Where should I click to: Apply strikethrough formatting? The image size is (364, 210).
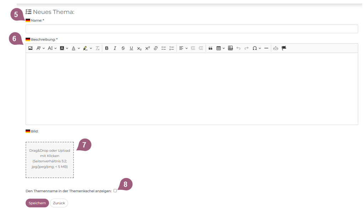tap(123, 48)
